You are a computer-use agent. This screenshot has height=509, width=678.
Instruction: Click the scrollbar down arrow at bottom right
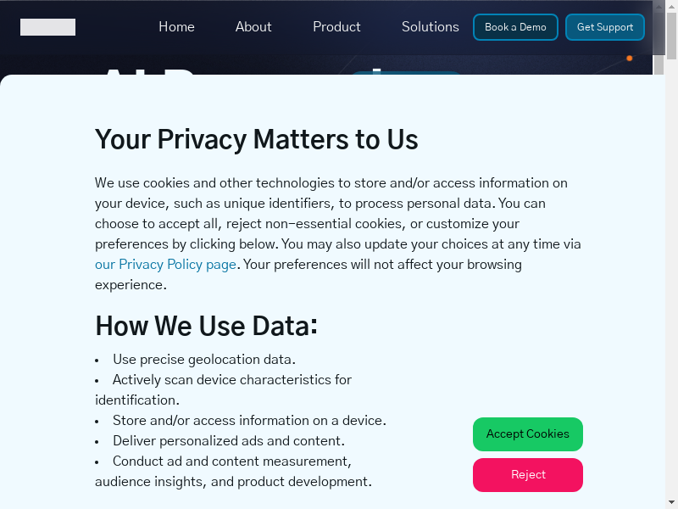(x=671, y=502)
